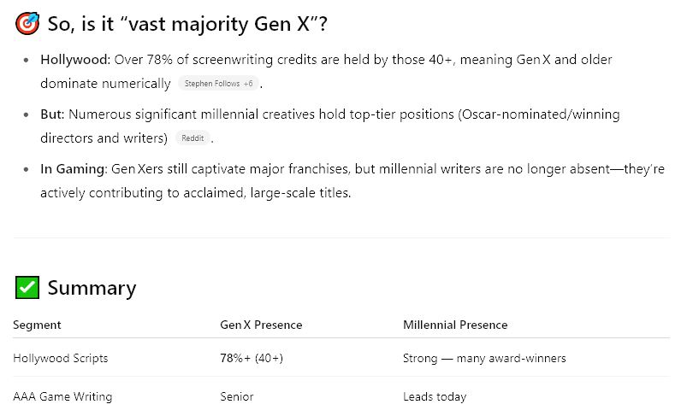The width and height of the screenshot is (693, 416).
Task: Click the bold Hollywood bullet label
Action: pyautogui.click(x=75, y=60)
